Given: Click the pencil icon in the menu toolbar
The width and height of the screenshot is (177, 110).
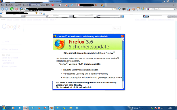Looking at the screenshot, I should (66, 5).
